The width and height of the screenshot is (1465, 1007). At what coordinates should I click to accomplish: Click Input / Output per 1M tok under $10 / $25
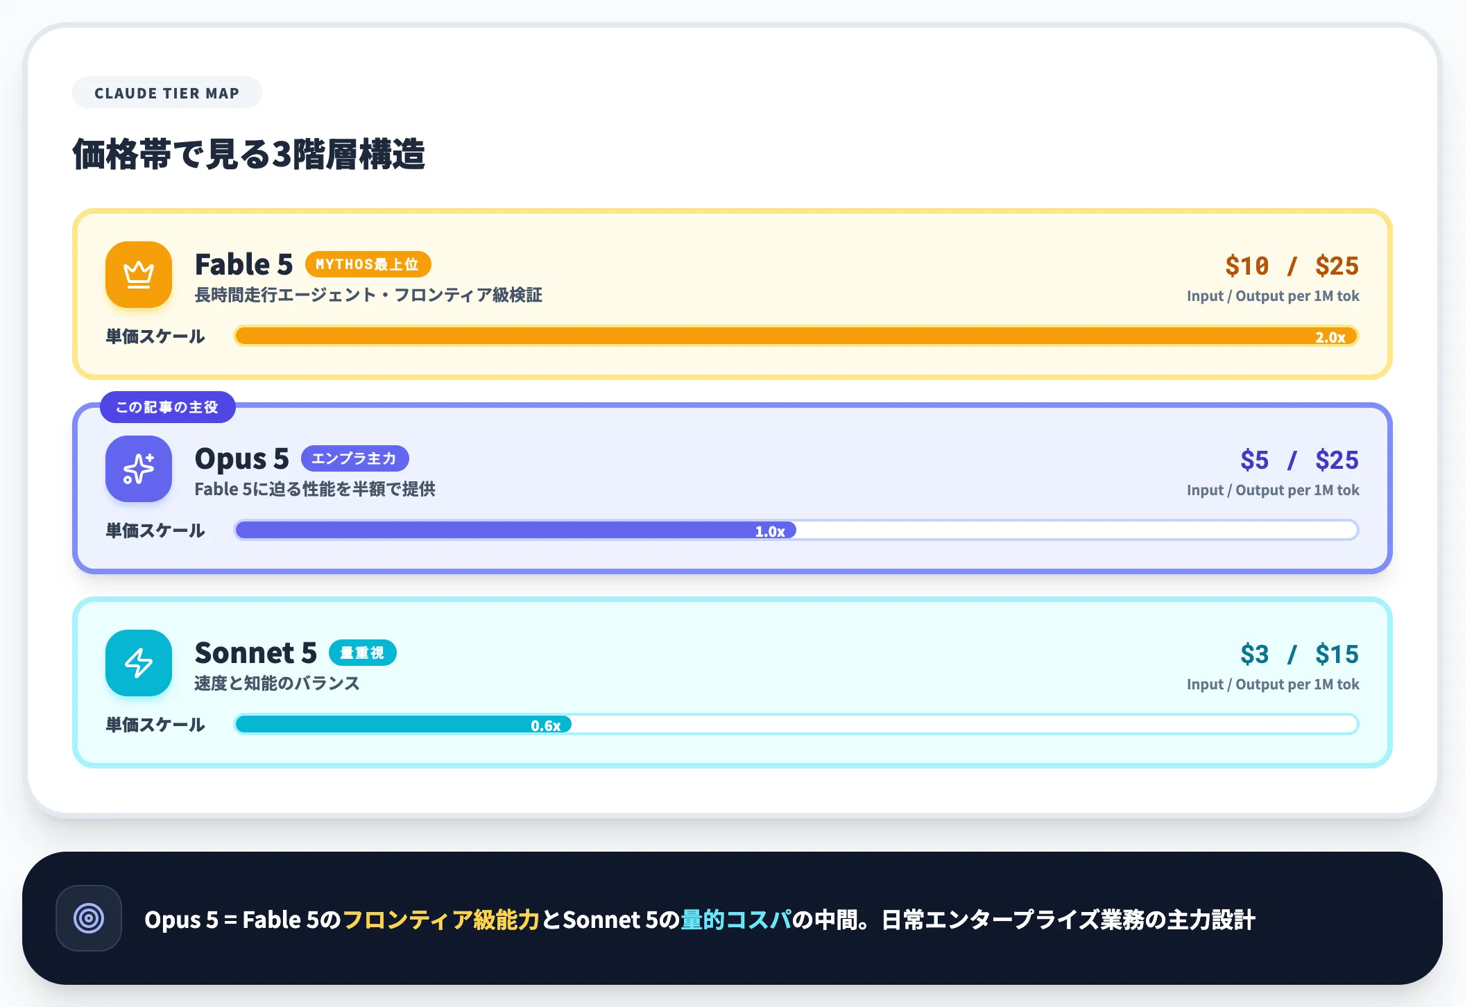[1273, 296]
